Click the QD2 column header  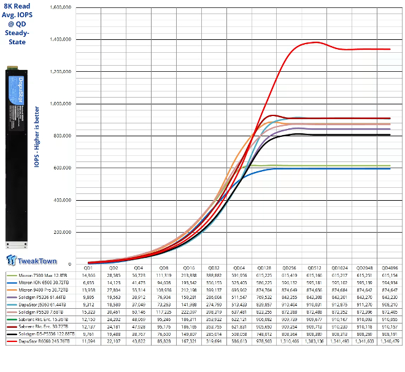[x=114, y=268]
